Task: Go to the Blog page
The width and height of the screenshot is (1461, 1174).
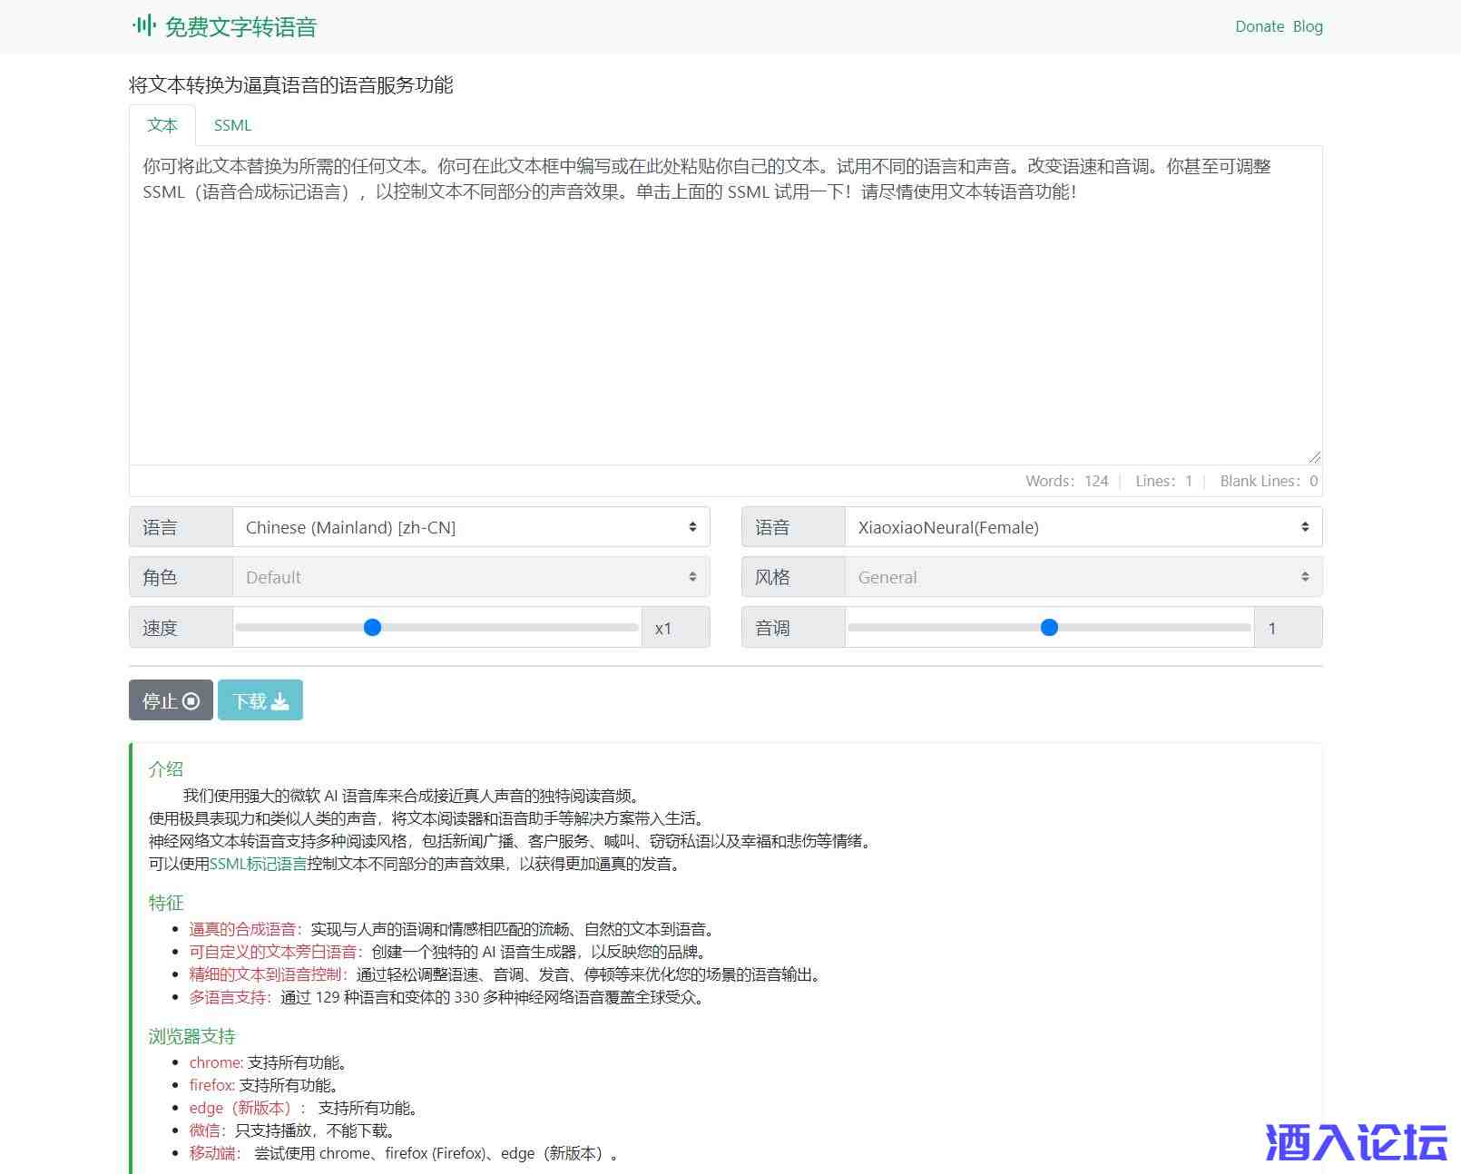Action: tap(1308, 26)
